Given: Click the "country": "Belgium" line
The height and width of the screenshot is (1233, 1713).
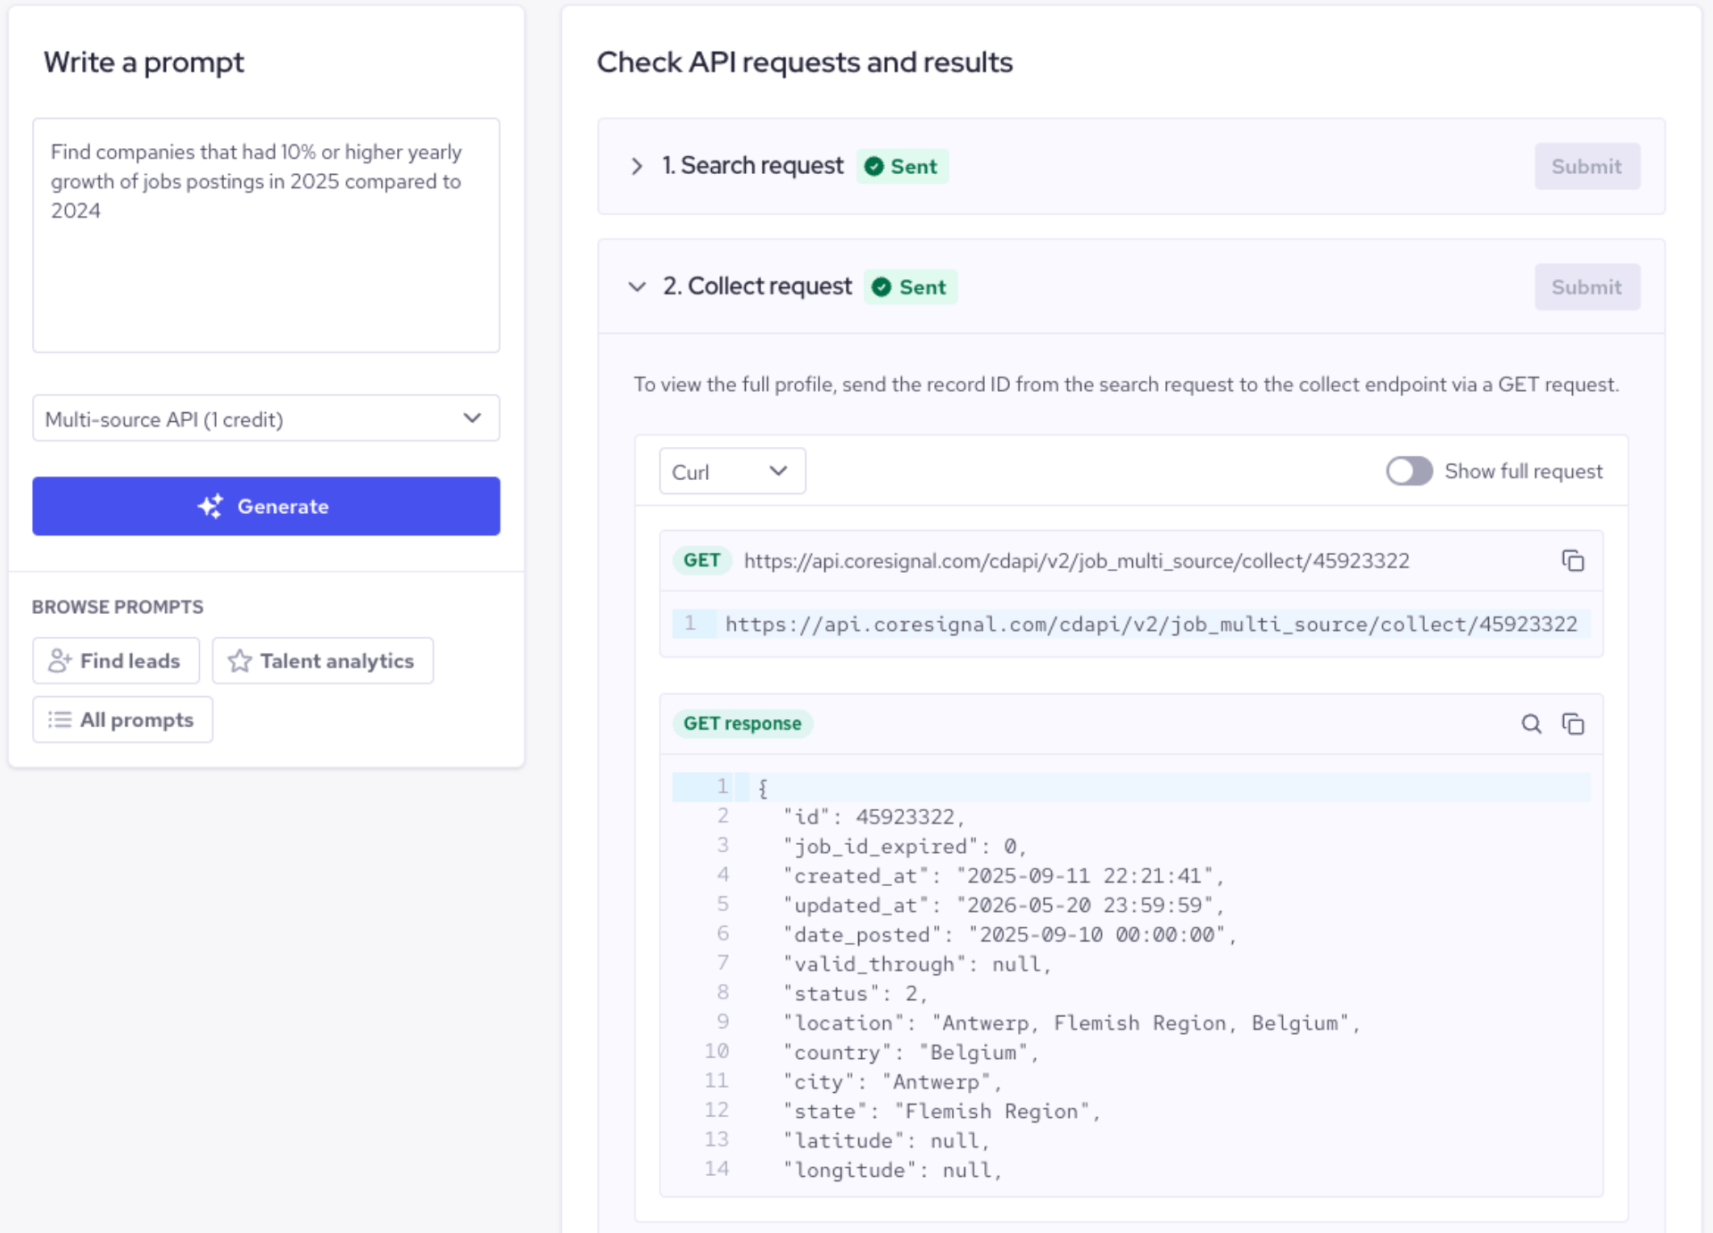Looking at the screenshot, I should click(x=910, y=1052).
